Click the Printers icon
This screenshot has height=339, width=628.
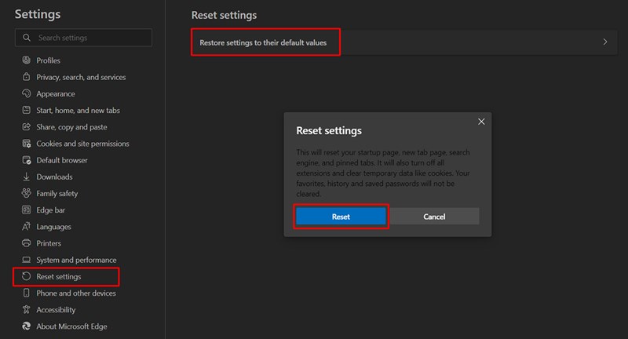[x=27, y=243]
